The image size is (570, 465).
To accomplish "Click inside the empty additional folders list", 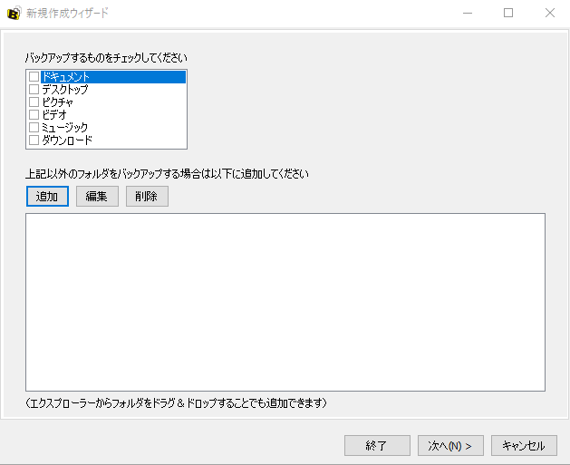I will 285,302.
